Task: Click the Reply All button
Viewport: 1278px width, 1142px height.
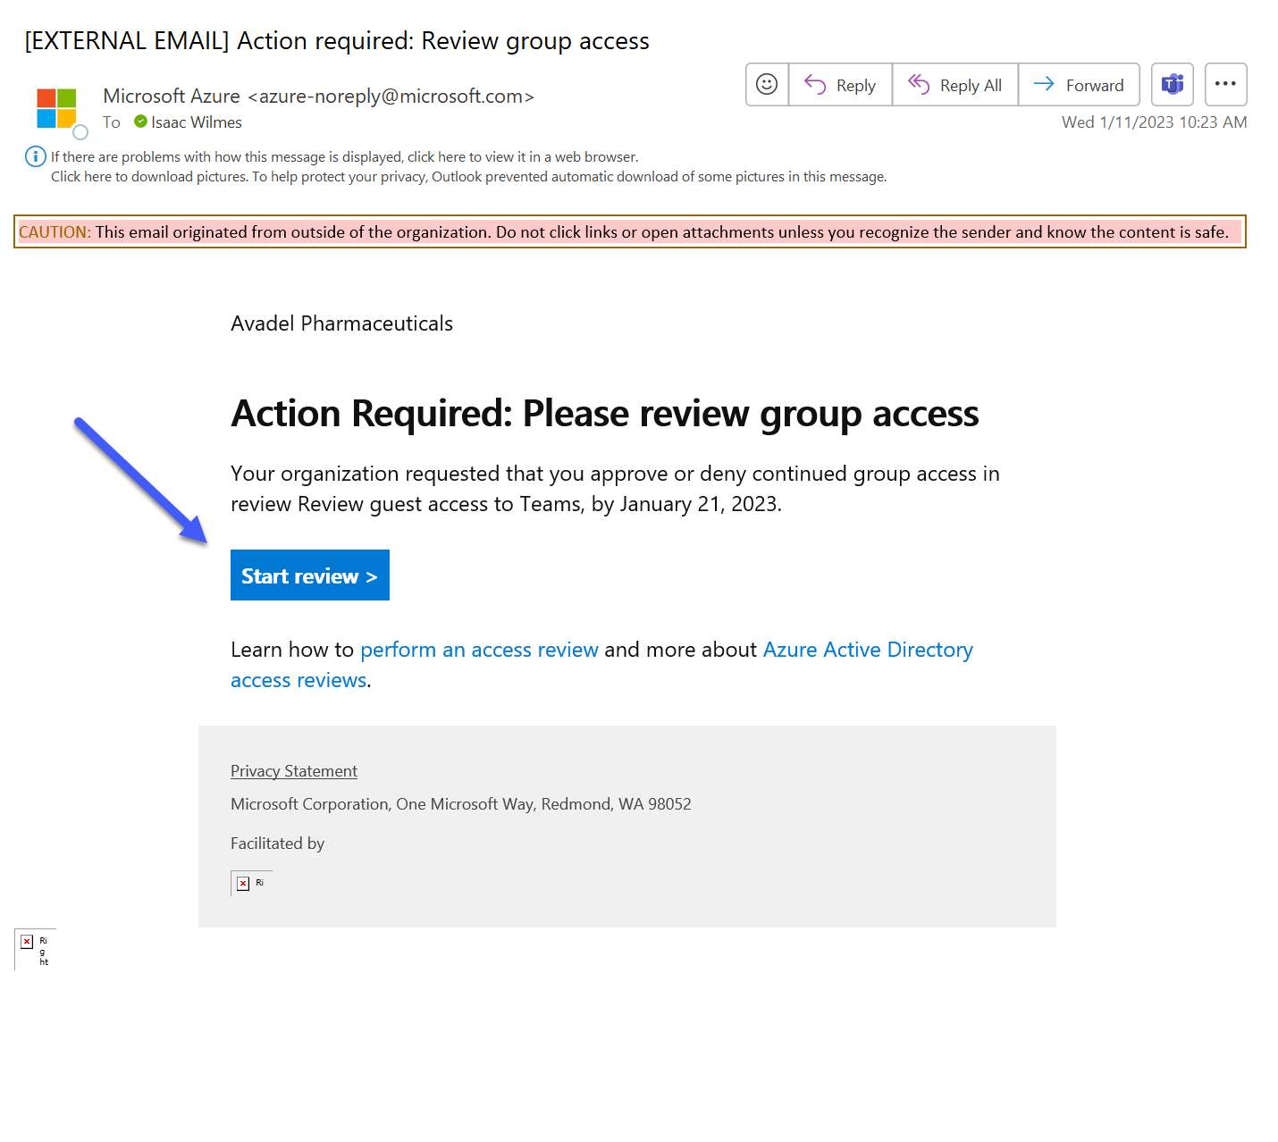Action: tap(955, 85)
